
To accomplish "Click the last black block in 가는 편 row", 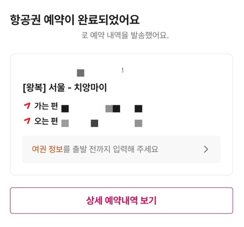I will pyautogui.click(x=138, y=108).
